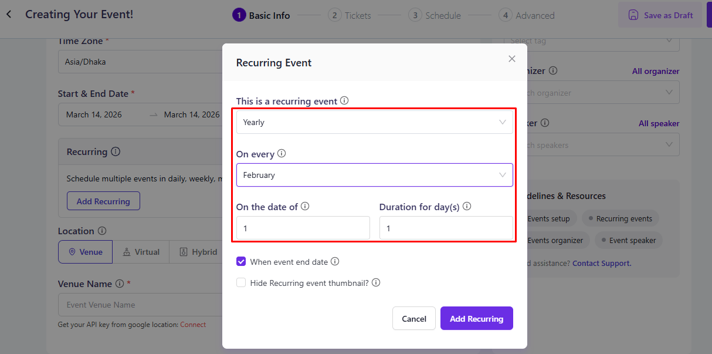
Task: Open the February month dropdown
Action: click(x=374, y=175)
